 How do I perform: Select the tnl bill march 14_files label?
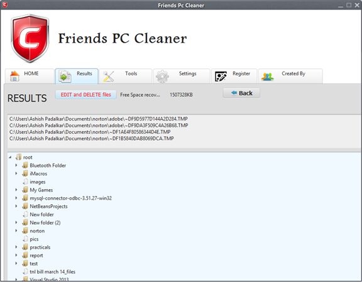point(52,272)
